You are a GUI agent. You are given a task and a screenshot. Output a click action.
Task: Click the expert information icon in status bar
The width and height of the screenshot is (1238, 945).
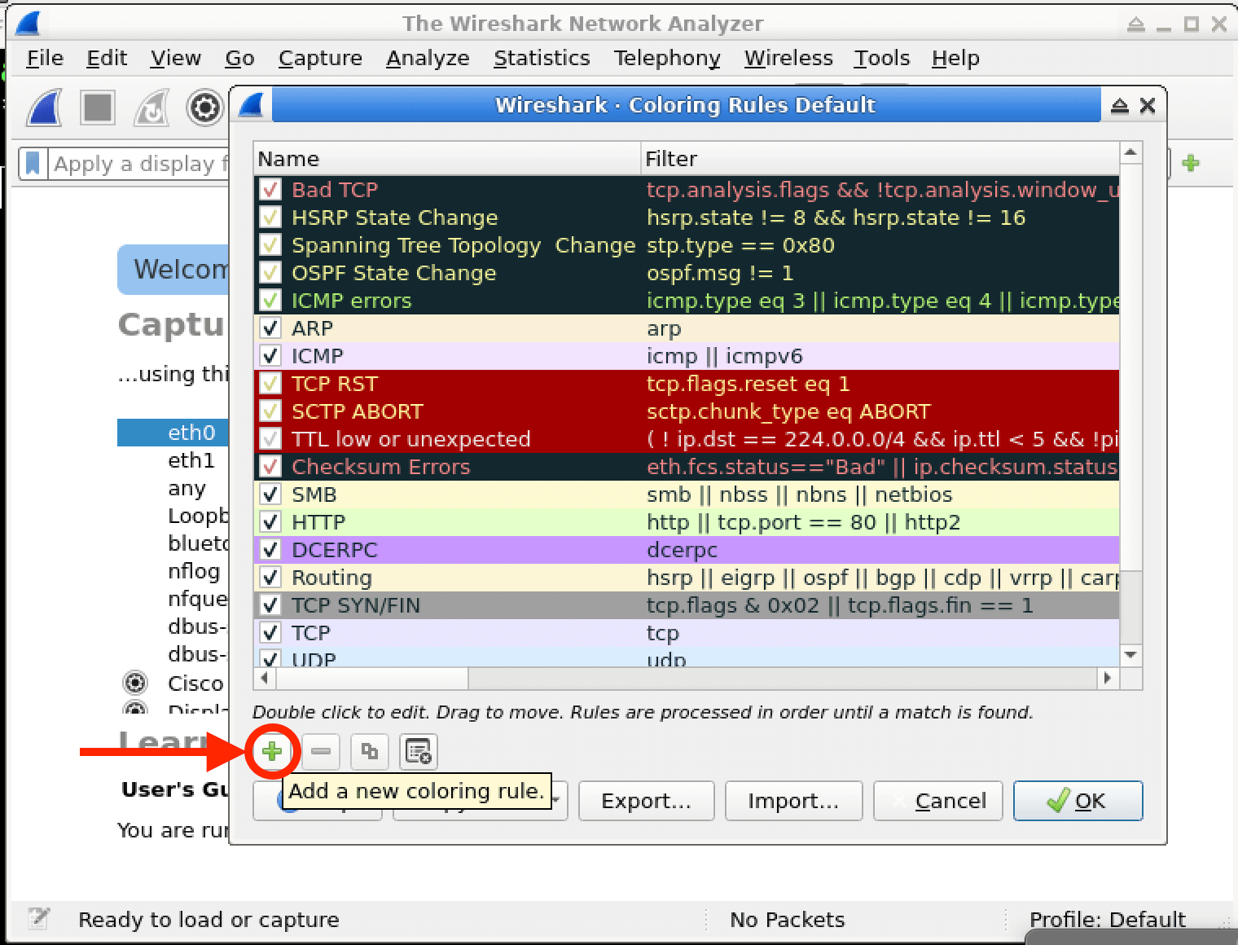(x=38, y=919)
